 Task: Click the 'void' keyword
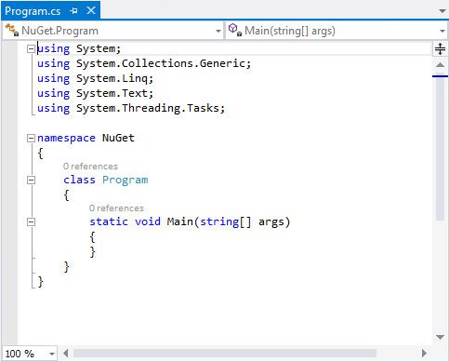(x=148, y=221)
